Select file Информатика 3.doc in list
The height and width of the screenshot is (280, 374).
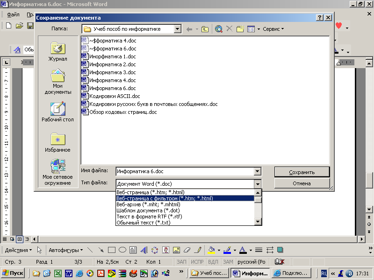[x=108, y=72]
